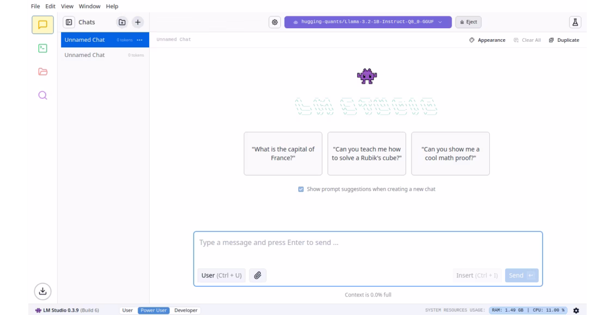Click Insert button in message box
Screen dimensions: 615x315
tap(477, 275)
